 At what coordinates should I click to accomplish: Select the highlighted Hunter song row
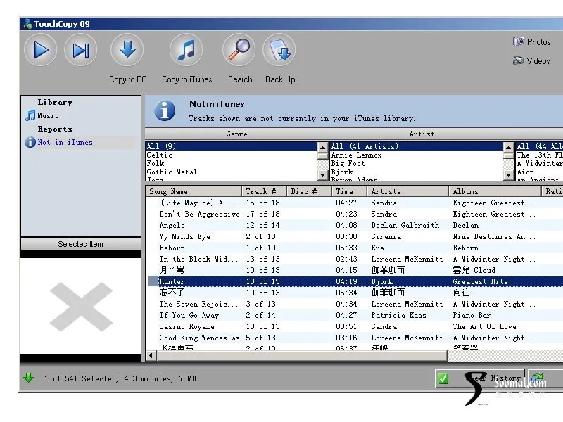[x=355, y=281]
